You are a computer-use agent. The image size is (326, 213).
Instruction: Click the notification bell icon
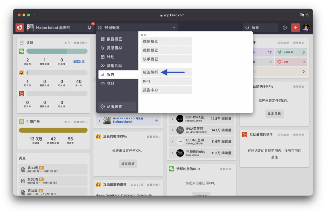point(89,28)
